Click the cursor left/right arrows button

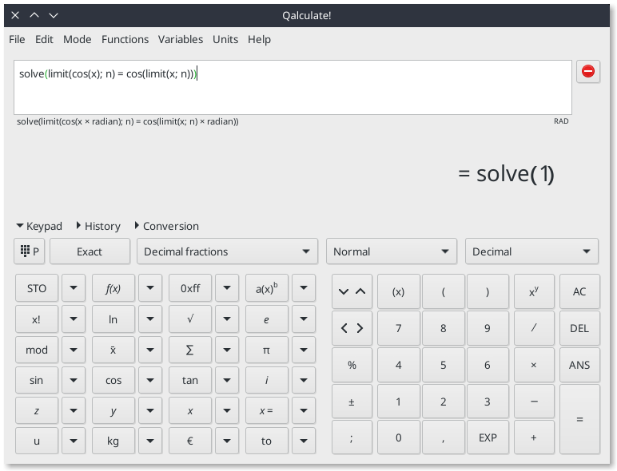(352, 328)
